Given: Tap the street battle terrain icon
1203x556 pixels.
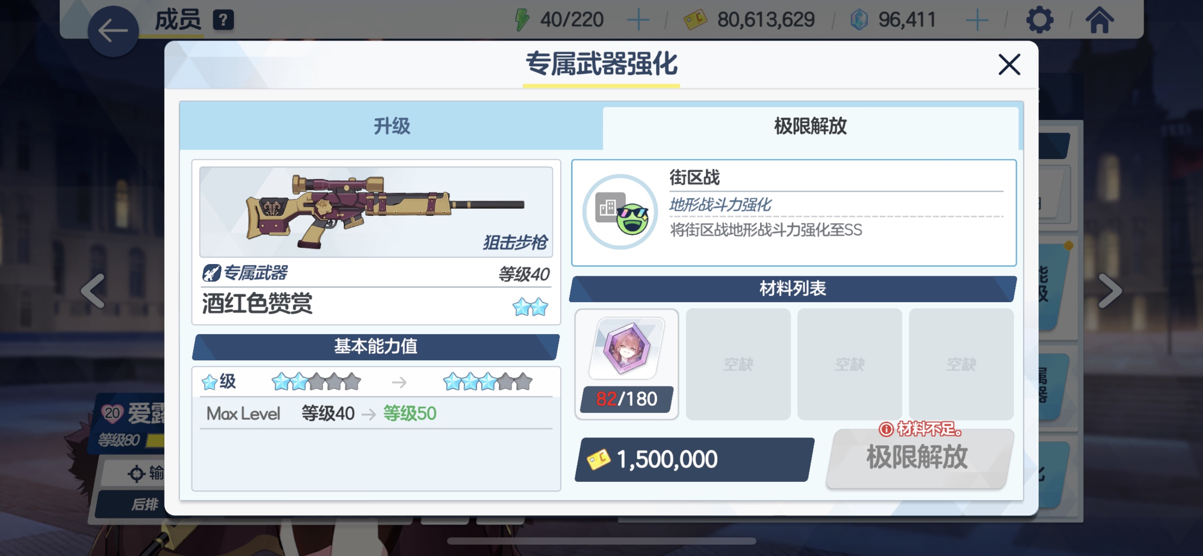Looking at the screenshot, I should pyautogui.click(x=621, y=212).
